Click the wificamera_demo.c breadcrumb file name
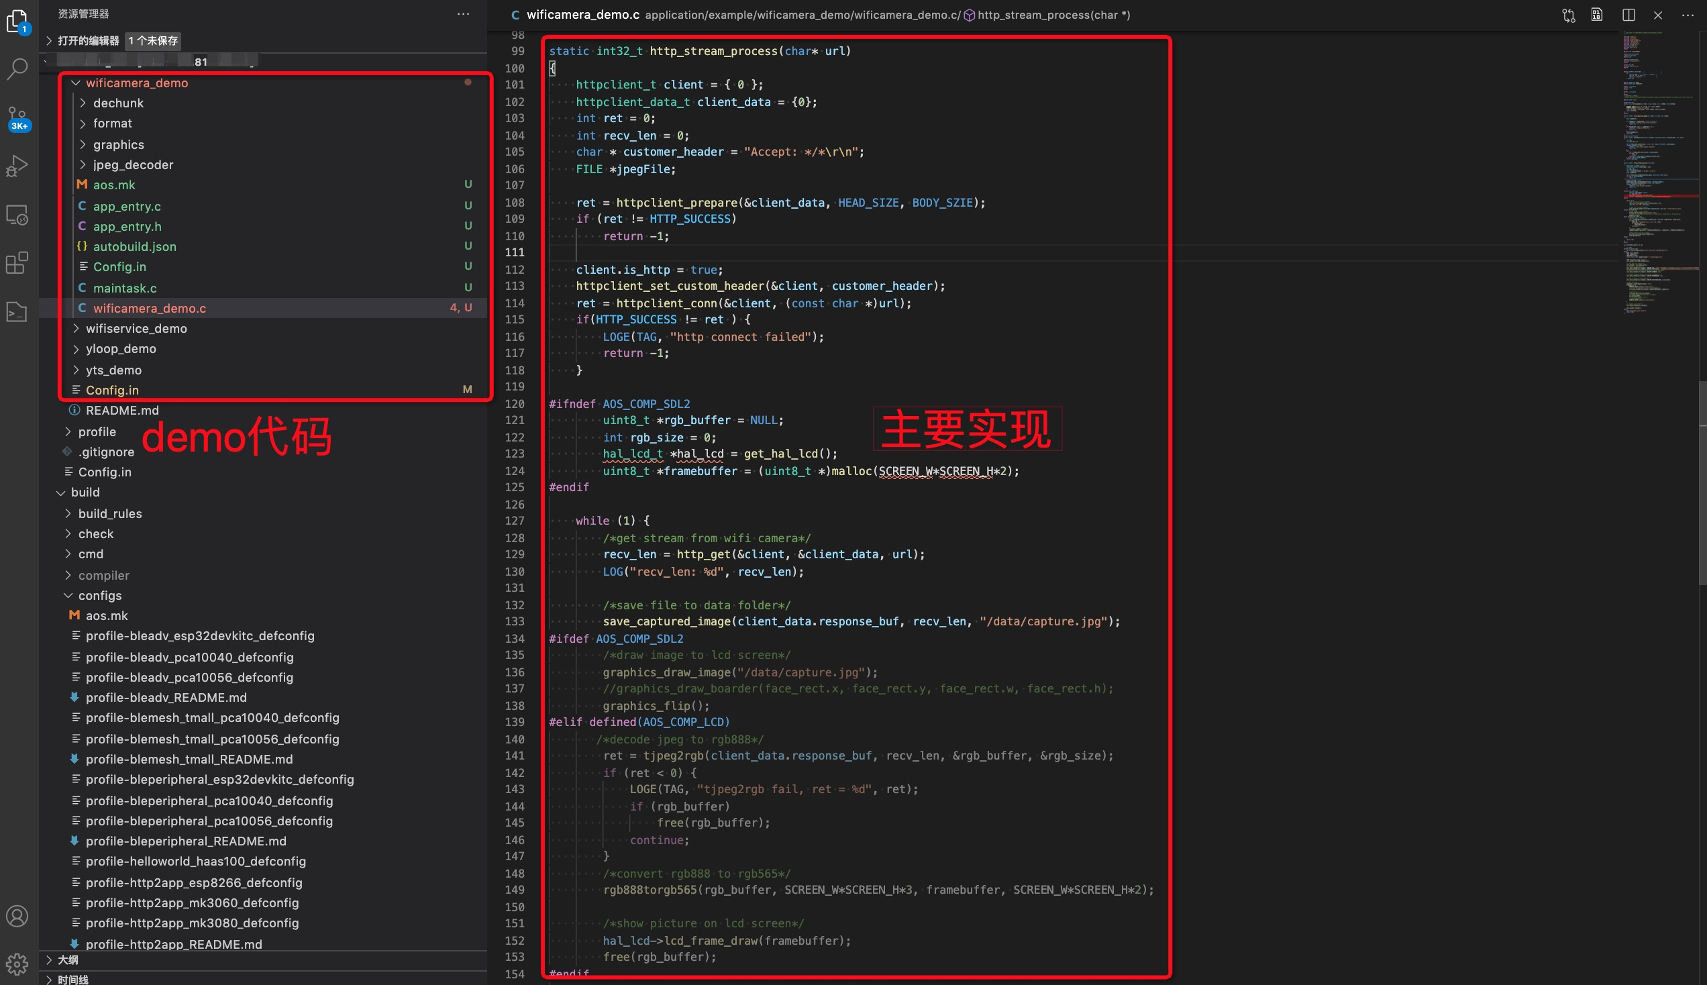This screenshot has width=1707, height=985. coord(583,15)
